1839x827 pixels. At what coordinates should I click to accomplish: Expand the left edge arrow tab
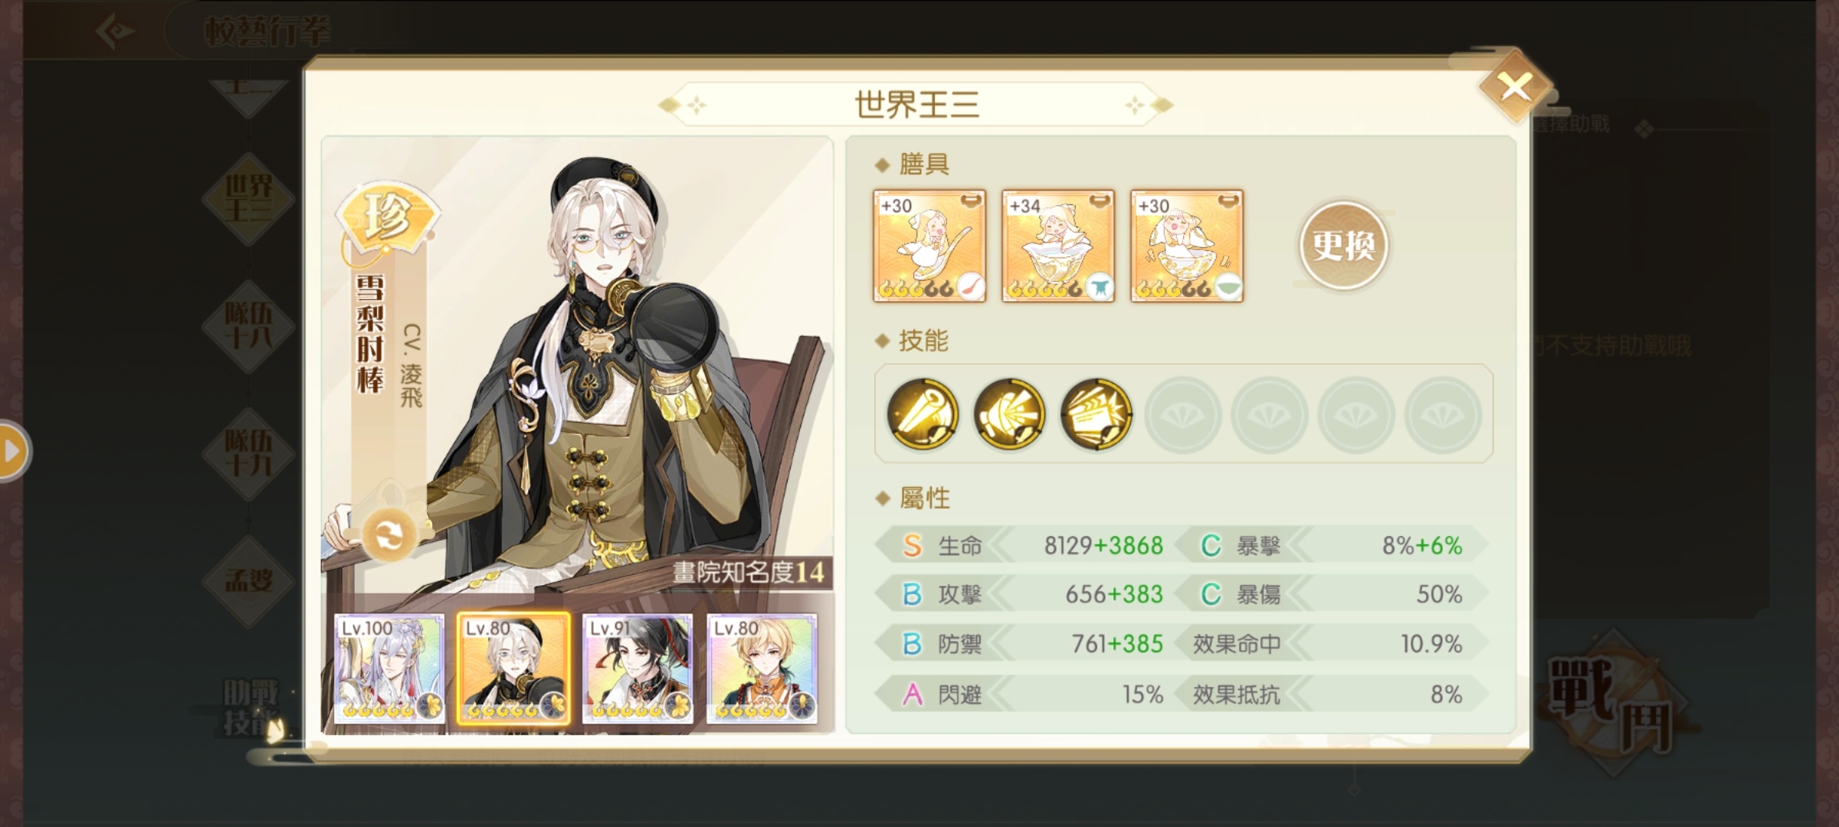[12, 451]
